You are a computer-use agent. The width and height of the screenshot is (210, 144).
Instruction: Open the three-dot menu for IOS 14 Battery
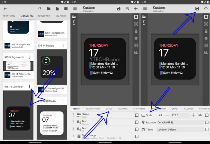coord(63,45)
